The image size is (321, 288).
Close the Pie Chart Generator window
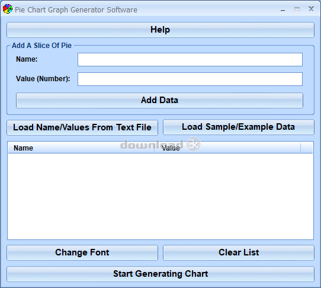pyautogui.click(x=311, y=9)
